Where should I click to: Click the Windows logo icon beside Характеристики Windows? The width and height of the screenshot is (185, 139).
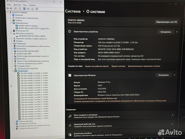(70, 75)
